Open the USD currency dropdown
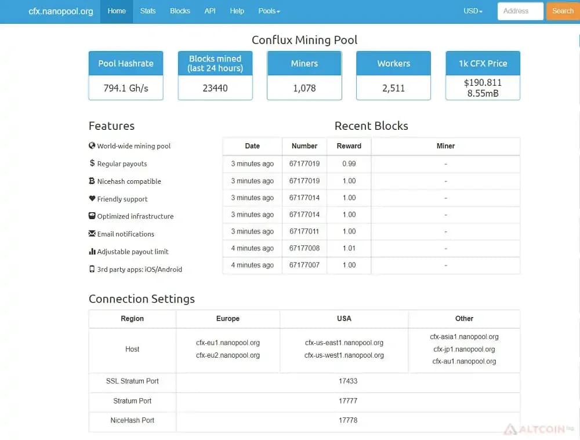 [x=473, y=11]
